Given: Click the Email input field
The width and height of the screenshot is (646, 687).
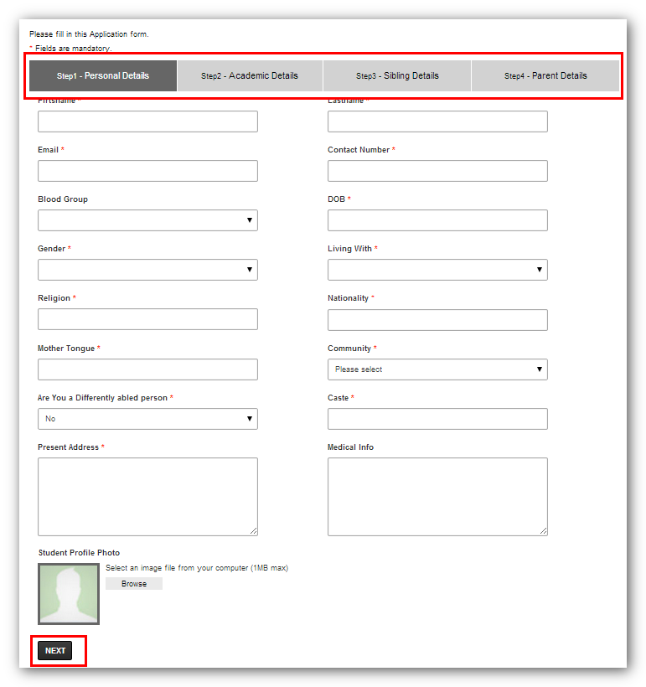Looking at the screenshot, I should pos(147,171).
